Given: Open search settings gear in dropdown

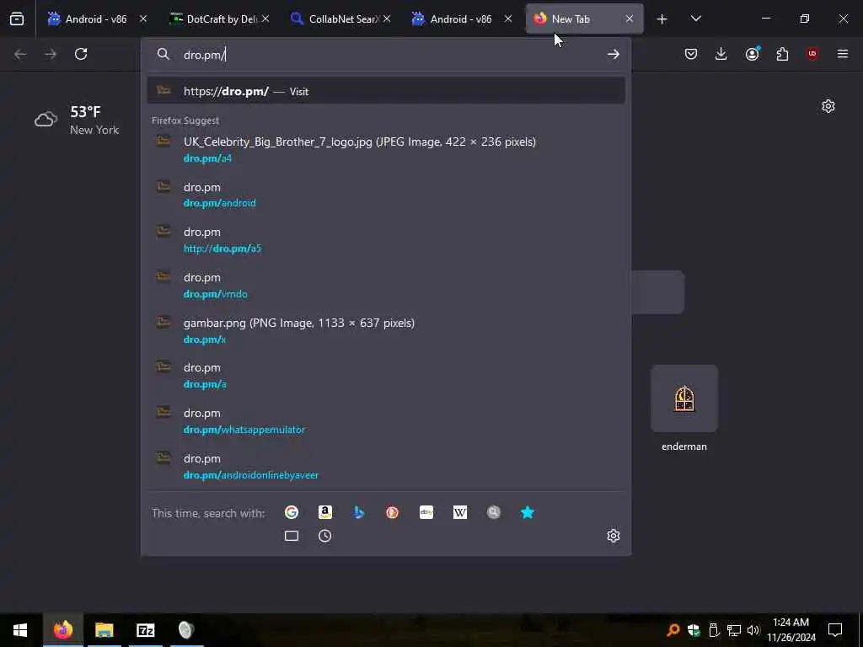Looking at the screenshot, I should [614, 536].
